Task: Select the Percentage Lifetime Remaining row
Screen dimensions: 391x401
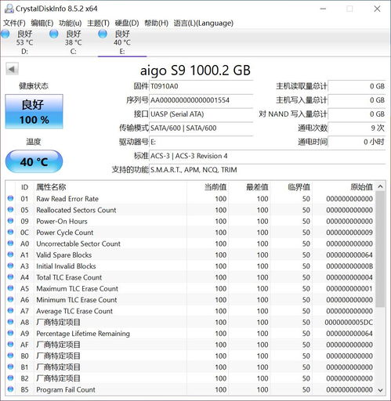Action: [x=191, y=334]
